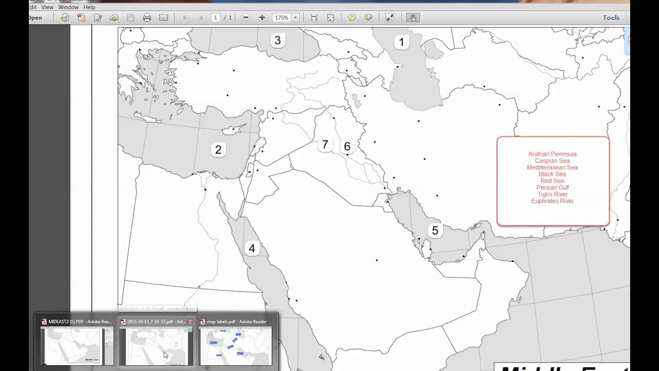
Task: Click the 'Tigris River' text
Action: 552,194
